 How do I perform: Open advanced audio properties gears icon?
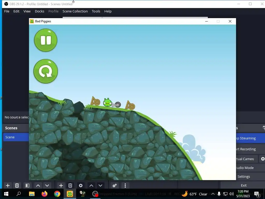(115, 186)
